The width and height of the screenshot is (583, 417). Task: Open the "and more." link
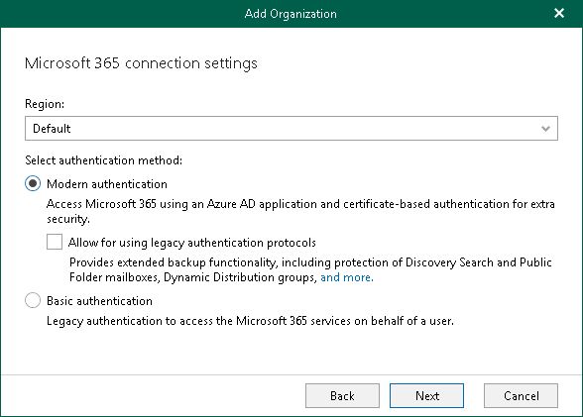[x=347, y=277]
